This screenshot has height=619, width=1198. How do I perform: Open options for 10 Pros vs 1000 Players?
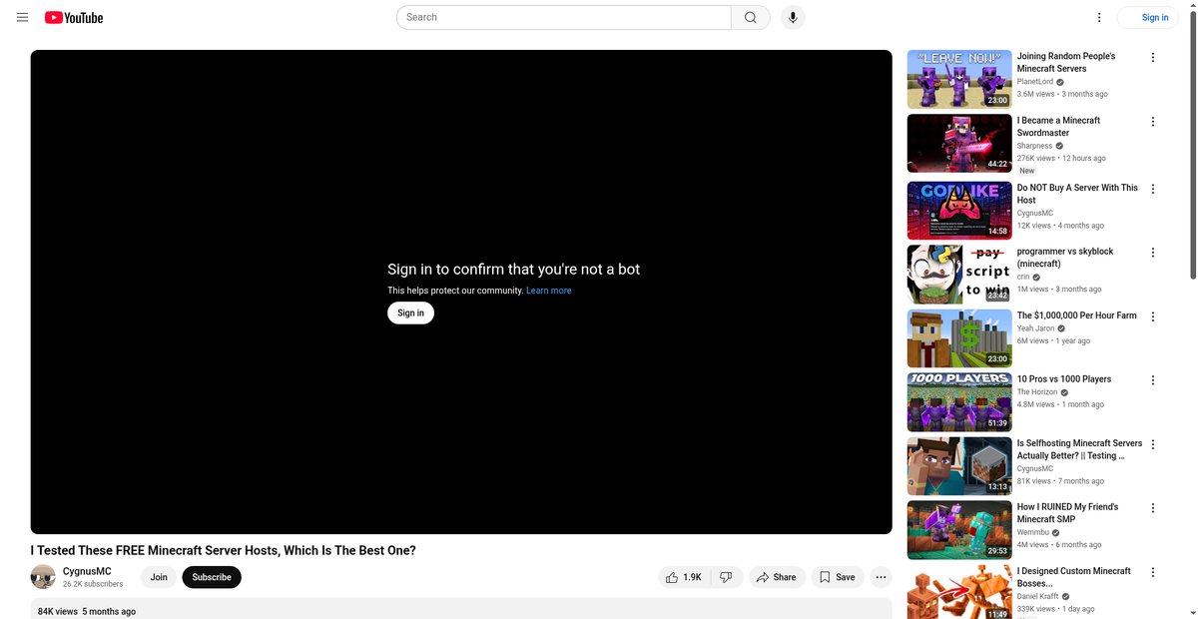(1153, 380)
